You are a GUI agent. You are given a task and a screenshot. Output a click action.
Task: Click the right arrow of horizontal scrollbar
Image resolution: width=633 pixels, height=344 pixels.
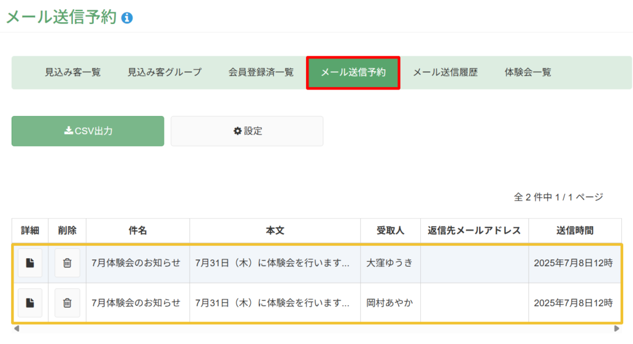click(616, 329)
